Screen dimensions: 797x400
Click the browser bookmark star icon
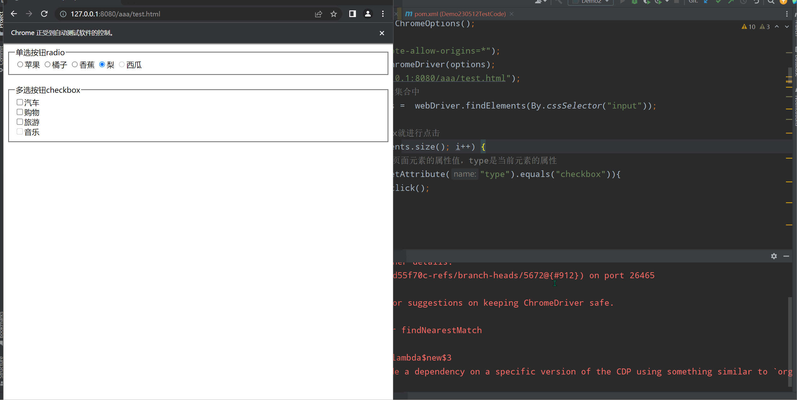[333, 14]
